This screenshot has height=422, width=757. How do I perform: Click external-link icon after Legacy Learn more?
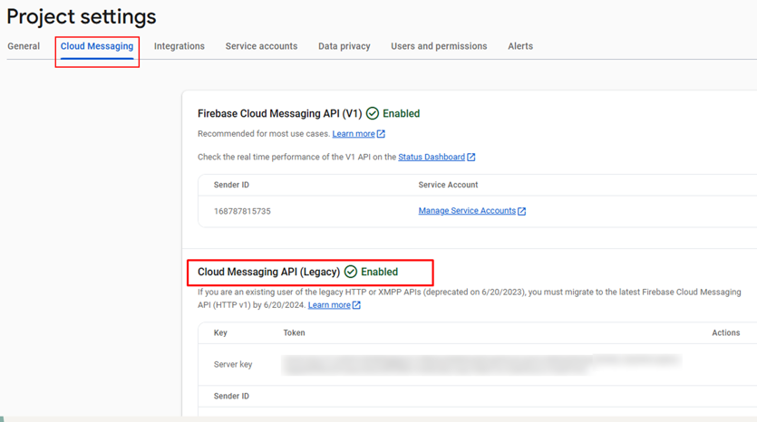tap(356, 305)
